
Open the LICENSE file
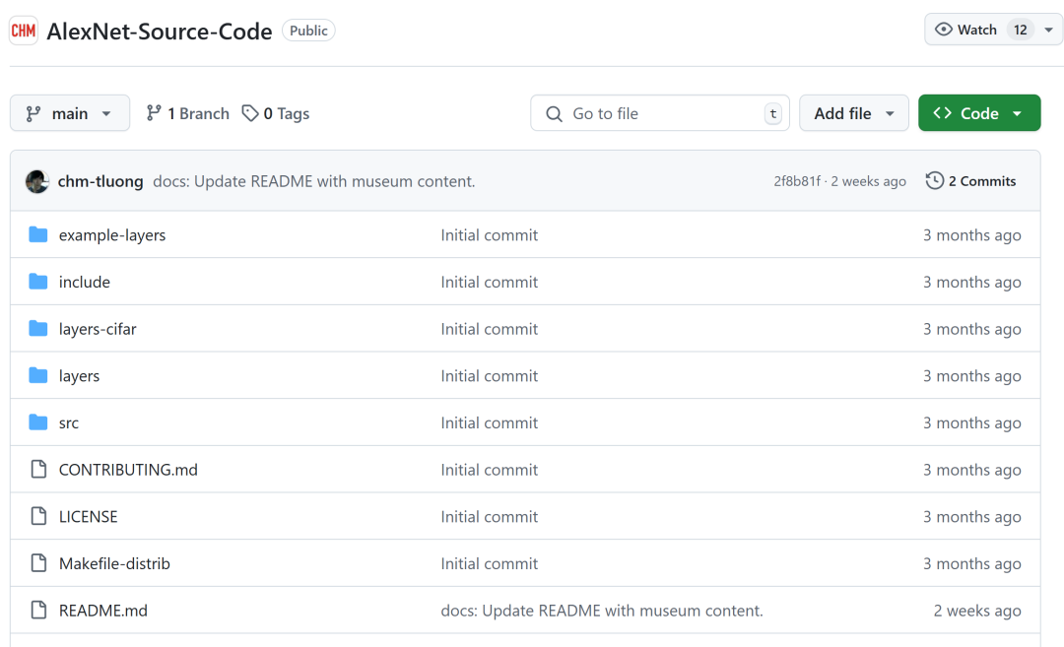89,517
